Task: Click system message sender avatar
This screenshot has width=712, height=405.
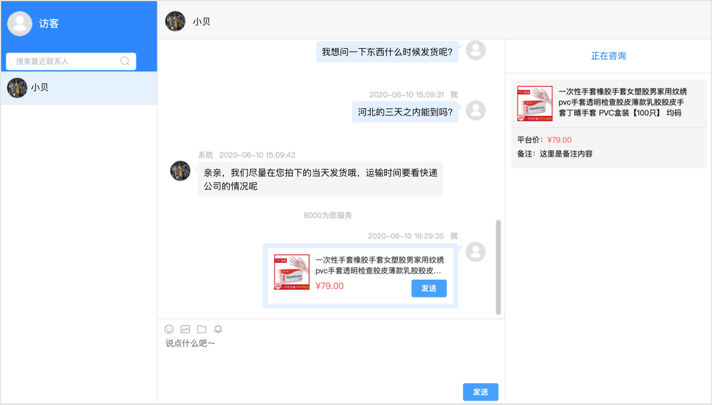Action: (x=181, y=171)
